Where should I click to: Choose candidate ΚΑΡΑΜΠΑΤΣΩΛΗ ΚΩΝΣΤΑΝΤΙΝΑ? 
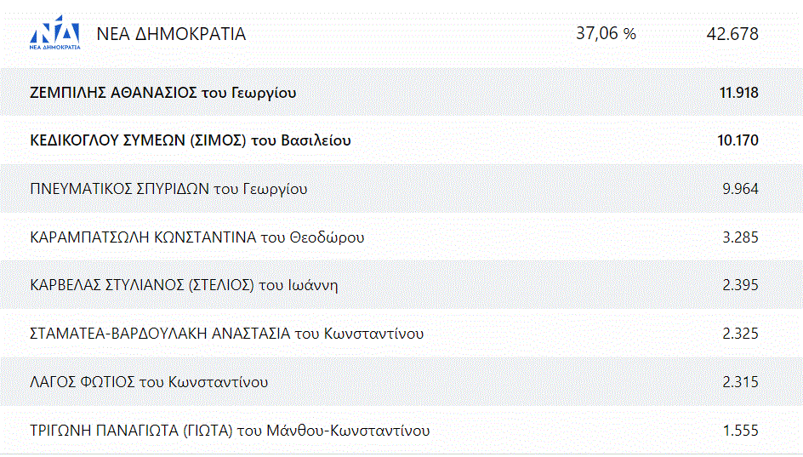coord(196,237)
